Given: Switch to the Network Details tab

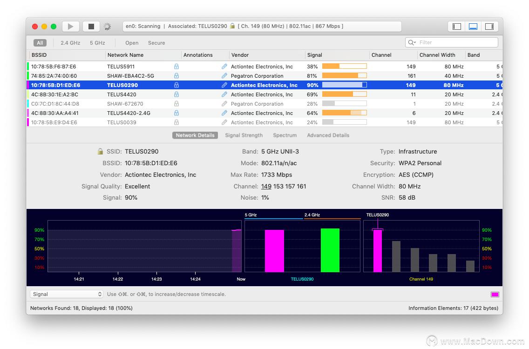Looking at the screenshot, I should tap(195, 135).
